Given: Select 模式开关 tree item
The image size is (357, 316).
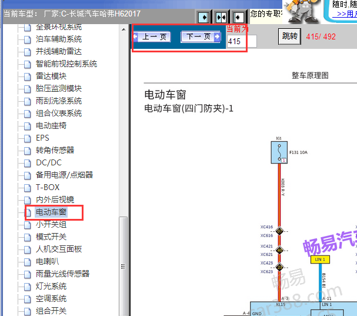Looking at the screenshot, I should 51,237.
